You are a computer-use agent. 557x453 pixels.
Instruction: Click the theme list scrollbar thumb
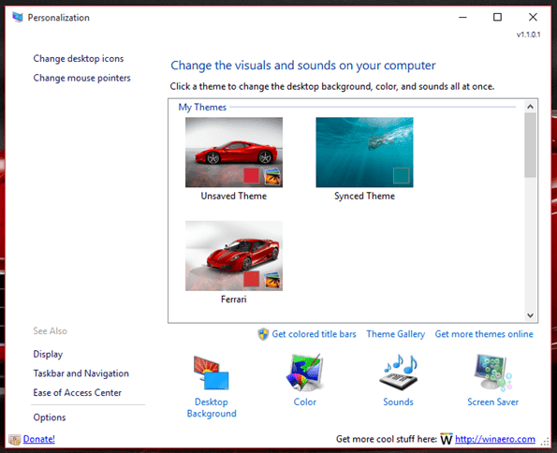click(x=531, y=145)
